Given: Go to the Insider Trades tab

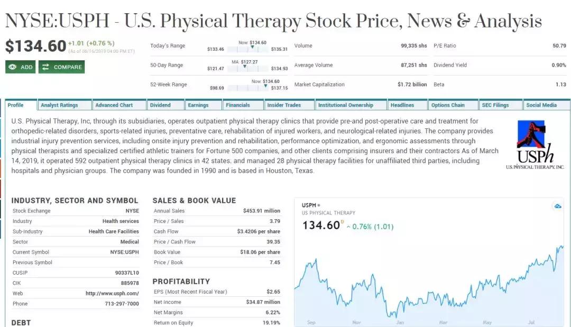Looking at the screenshot, I should point(284,105).
